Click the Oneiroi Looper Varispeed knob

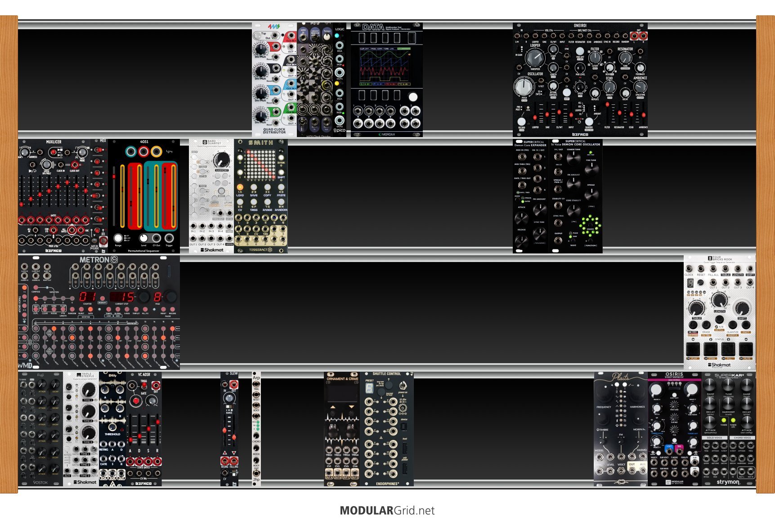[535, 57]
